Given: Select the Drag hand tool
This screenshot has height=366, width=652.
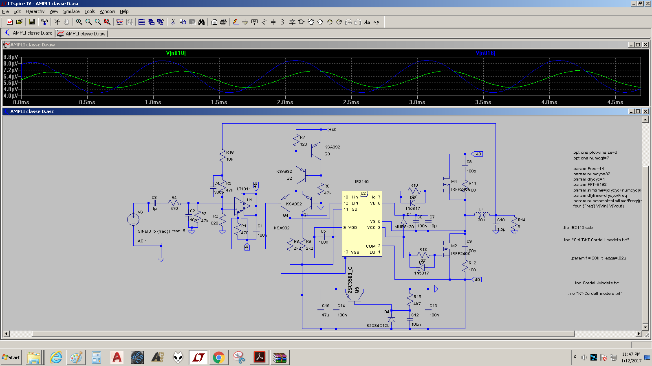Looking at the screenshot, I should [x=320, y=22].
